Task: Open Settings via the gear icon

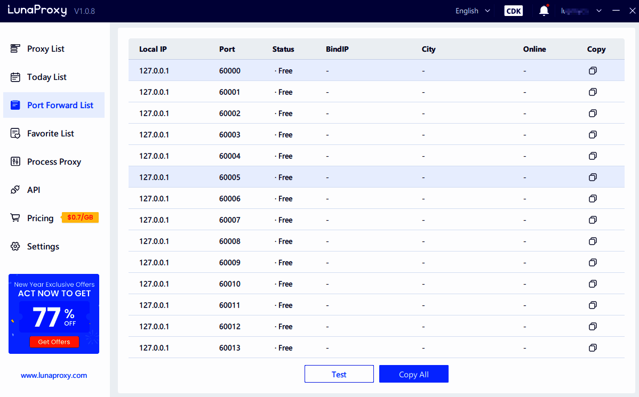Action: [14, 246]
